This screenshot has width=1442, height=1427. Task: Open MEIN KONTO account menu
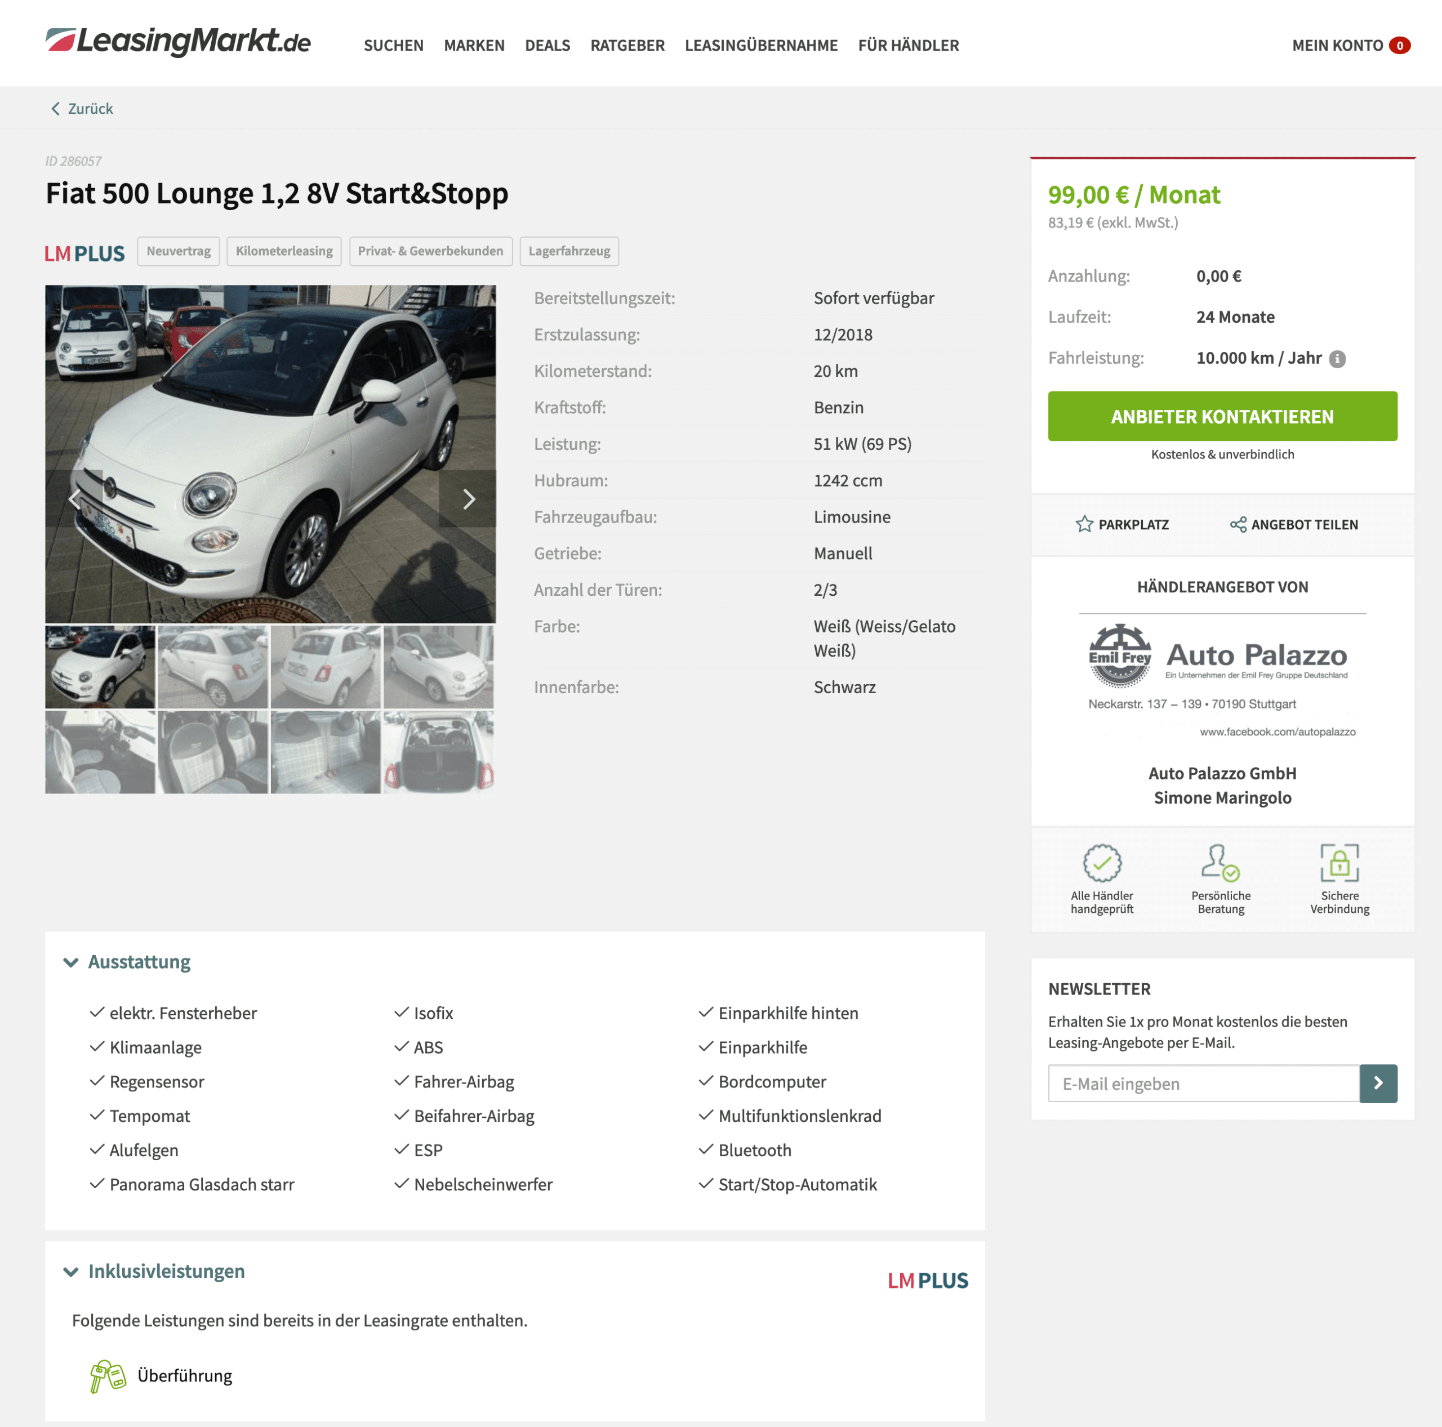[x=1351, y=46]
